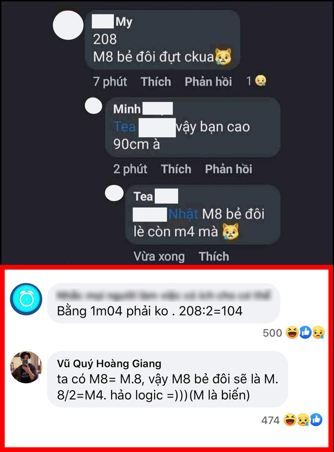This screenshot has height=452, width=334.
Task: Click the sad reaction on My's comment
Action: (261, 81)
